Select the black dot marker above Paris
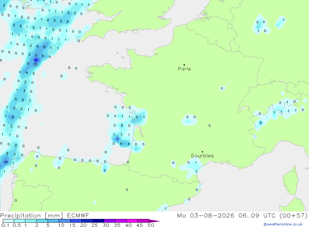 click(x=184, y=65)
